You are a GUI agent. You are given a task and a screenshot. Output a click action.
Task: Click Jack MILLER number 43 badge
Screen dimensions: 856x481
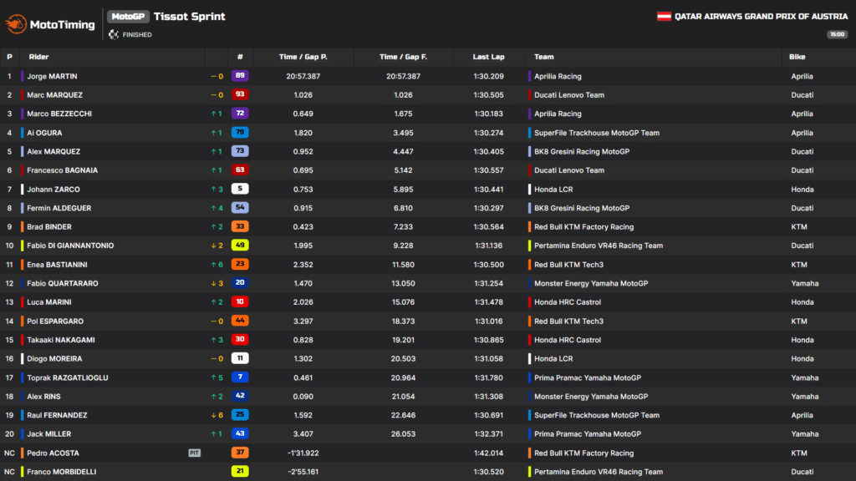pyautogui.click(x=240, y=433)
